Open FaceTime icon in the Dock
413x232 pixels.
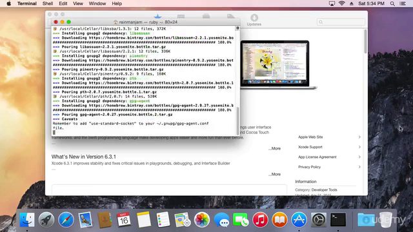241,220
